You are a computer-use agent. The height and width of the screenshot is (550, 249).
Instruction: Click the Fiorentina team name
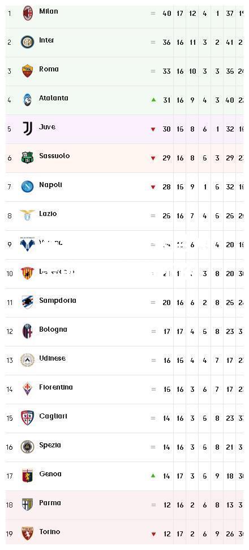[x=56, y=387]
